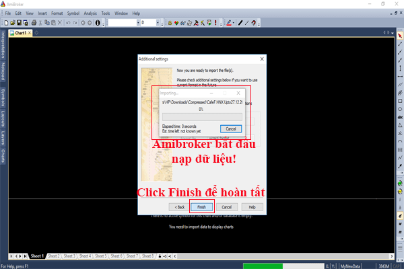Image resolution: width=404 pixels, height=269 pixels.
Task: Switch to Sheet 5 tab
Action: point(101,256)
